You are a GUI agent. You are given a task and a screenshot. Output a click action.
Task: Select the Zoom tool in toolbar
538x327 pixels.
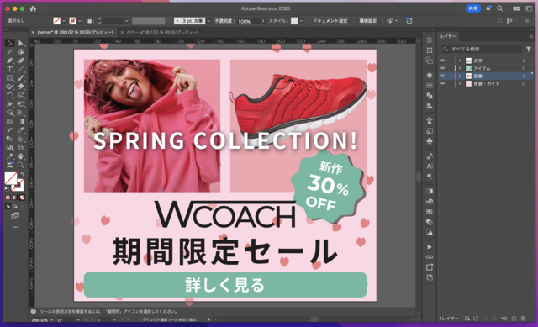20,165
